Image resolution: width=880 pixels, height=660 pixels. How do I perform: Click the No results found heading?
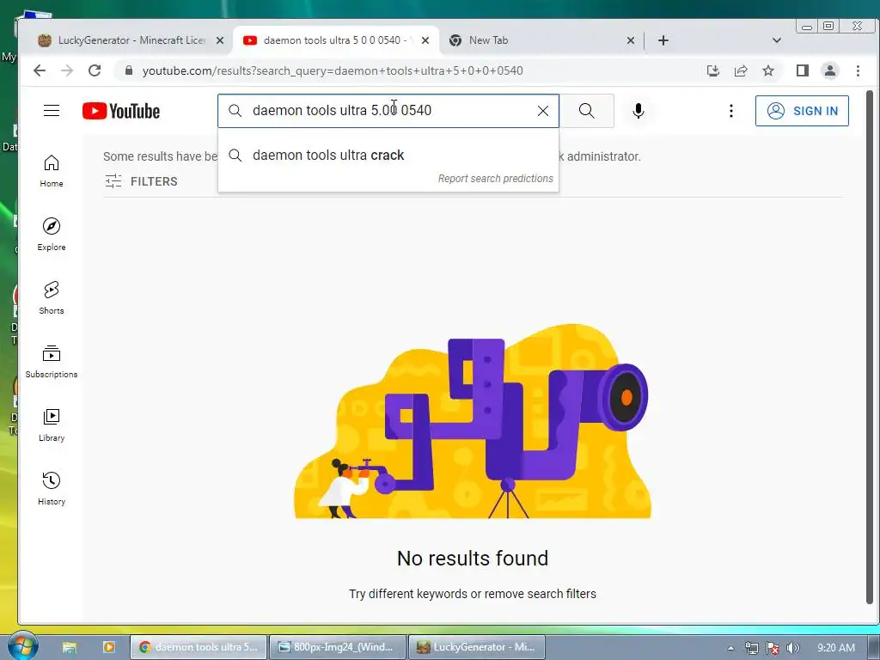pyautogui.click(x=473, y=559)
